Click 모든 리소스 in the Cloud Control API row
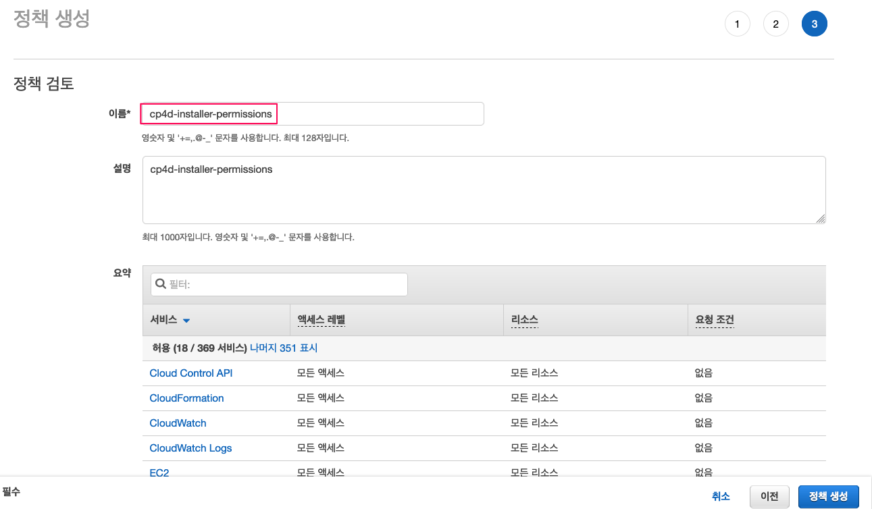 tap(534, 373)
